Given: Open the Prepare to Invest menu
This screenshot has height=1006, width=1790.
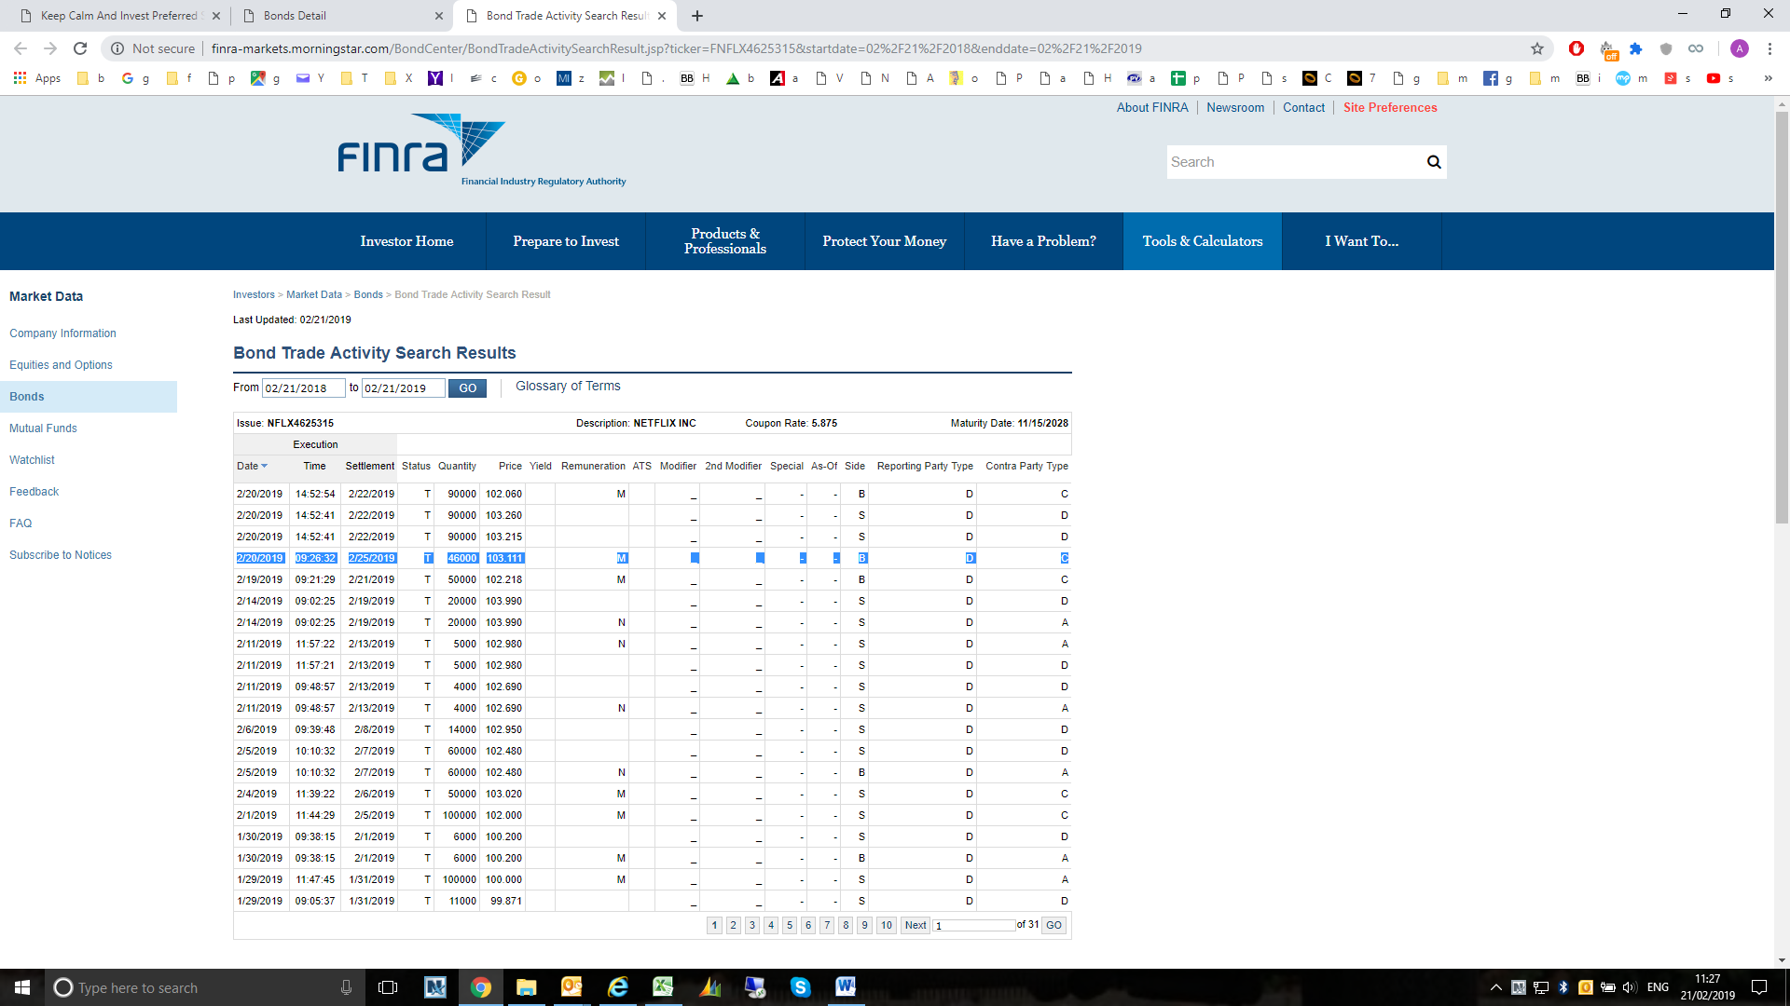Looking at the screenshot, I should click(566, 241).
